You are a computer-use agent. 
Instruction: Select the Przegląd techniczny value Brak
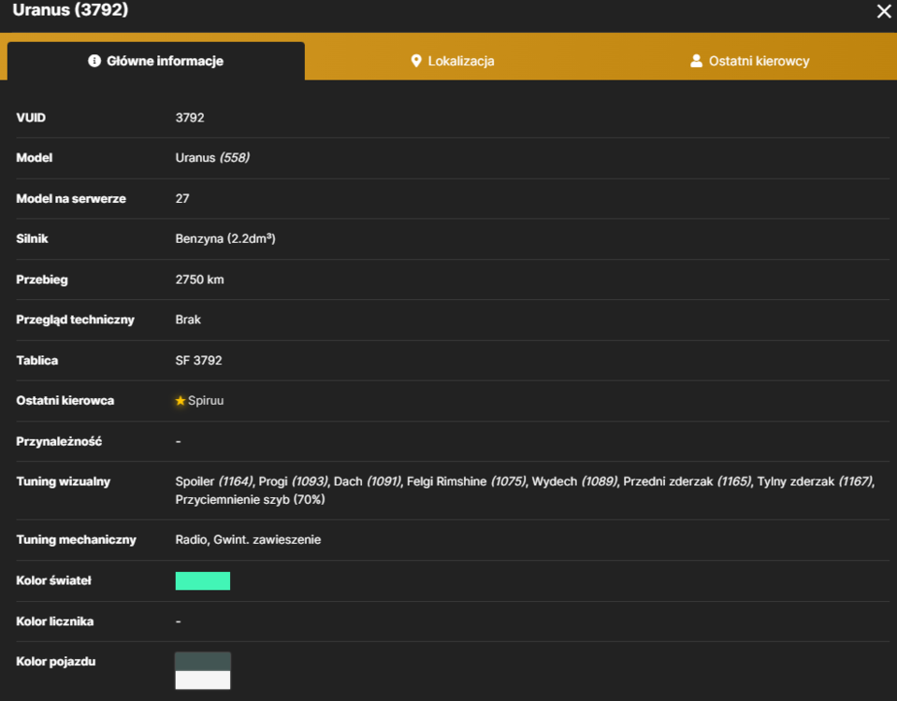point(188,320)
